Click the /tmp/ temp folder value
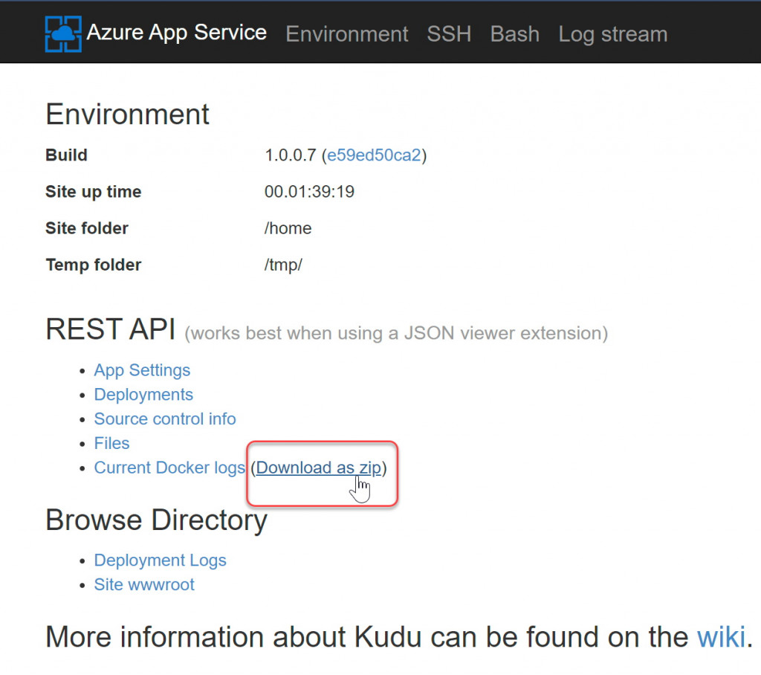761x675 pixels. click(283, 265)
